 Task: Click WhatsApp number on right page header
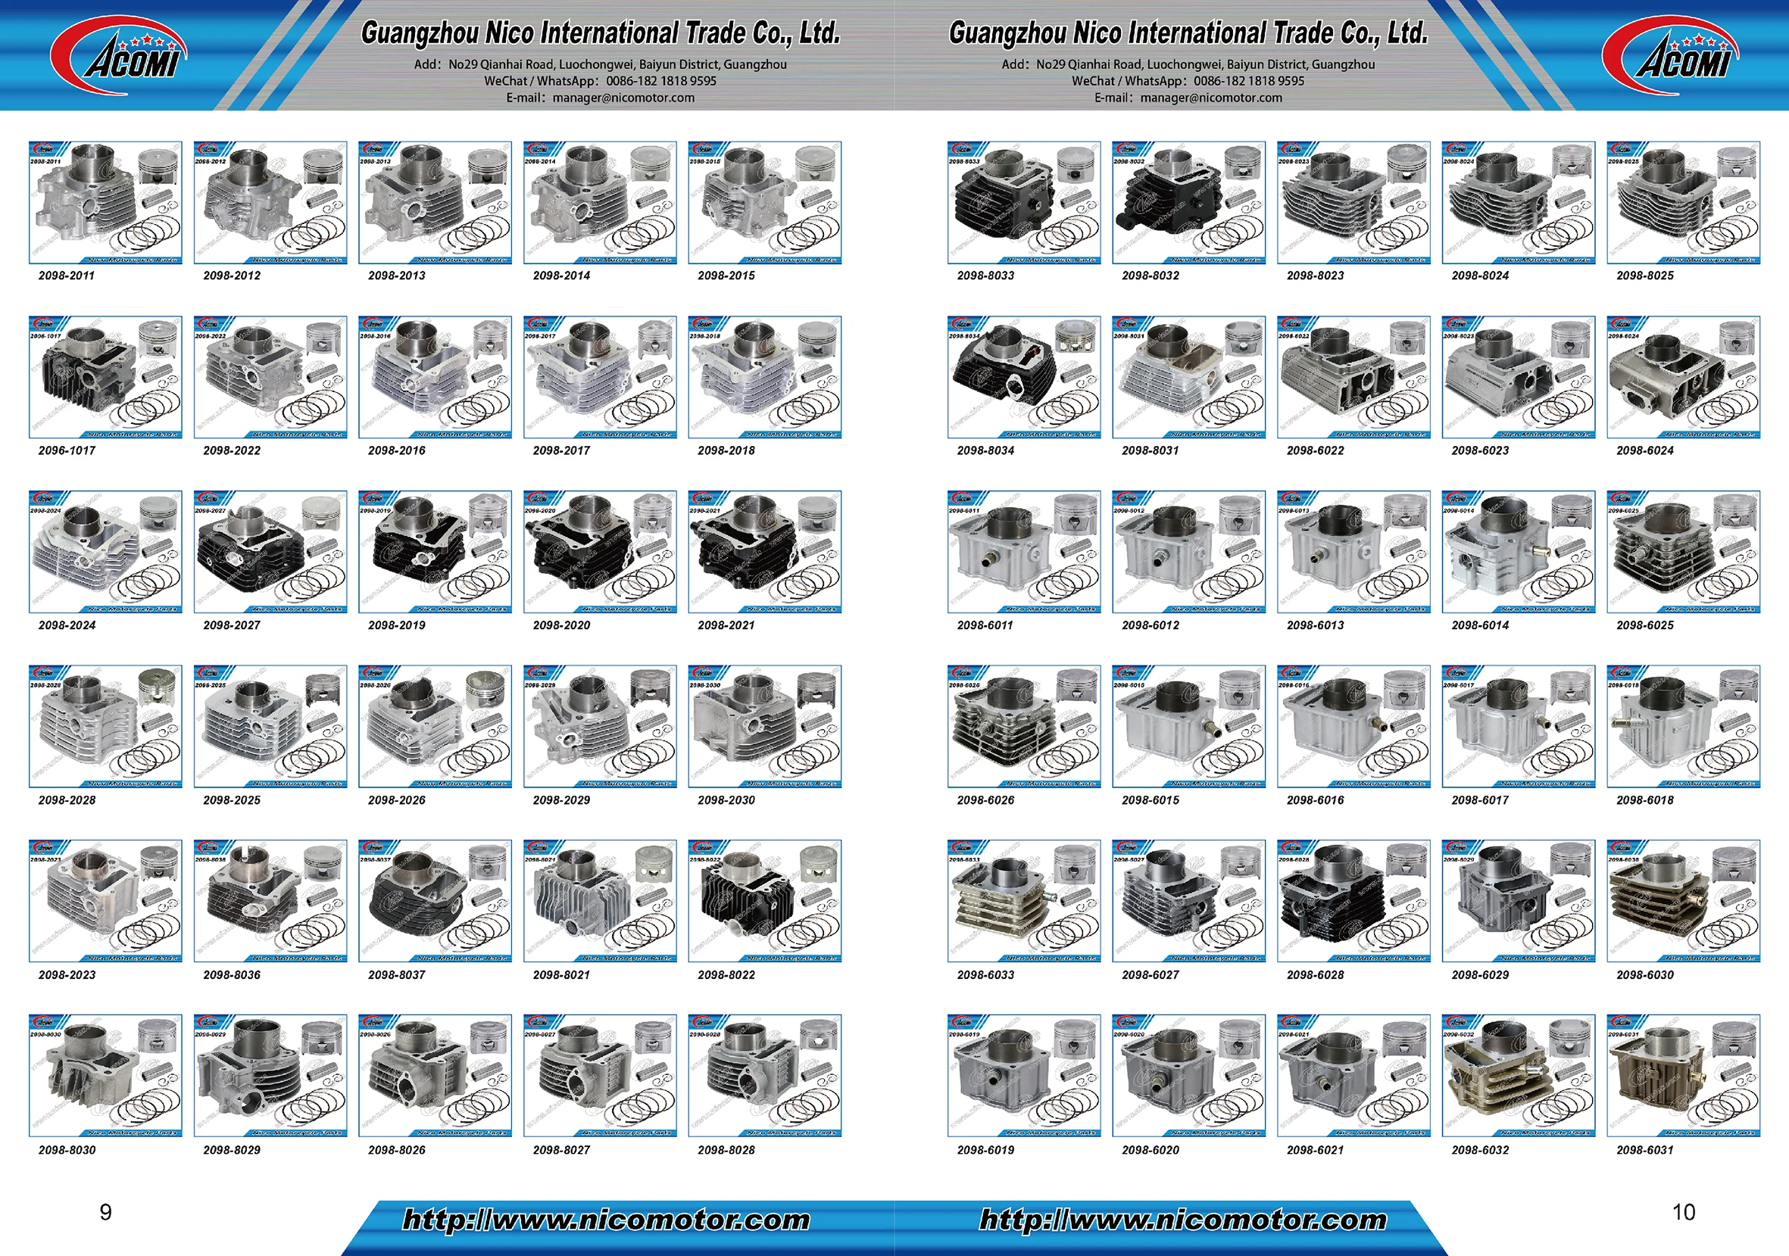pos(1248,81)
